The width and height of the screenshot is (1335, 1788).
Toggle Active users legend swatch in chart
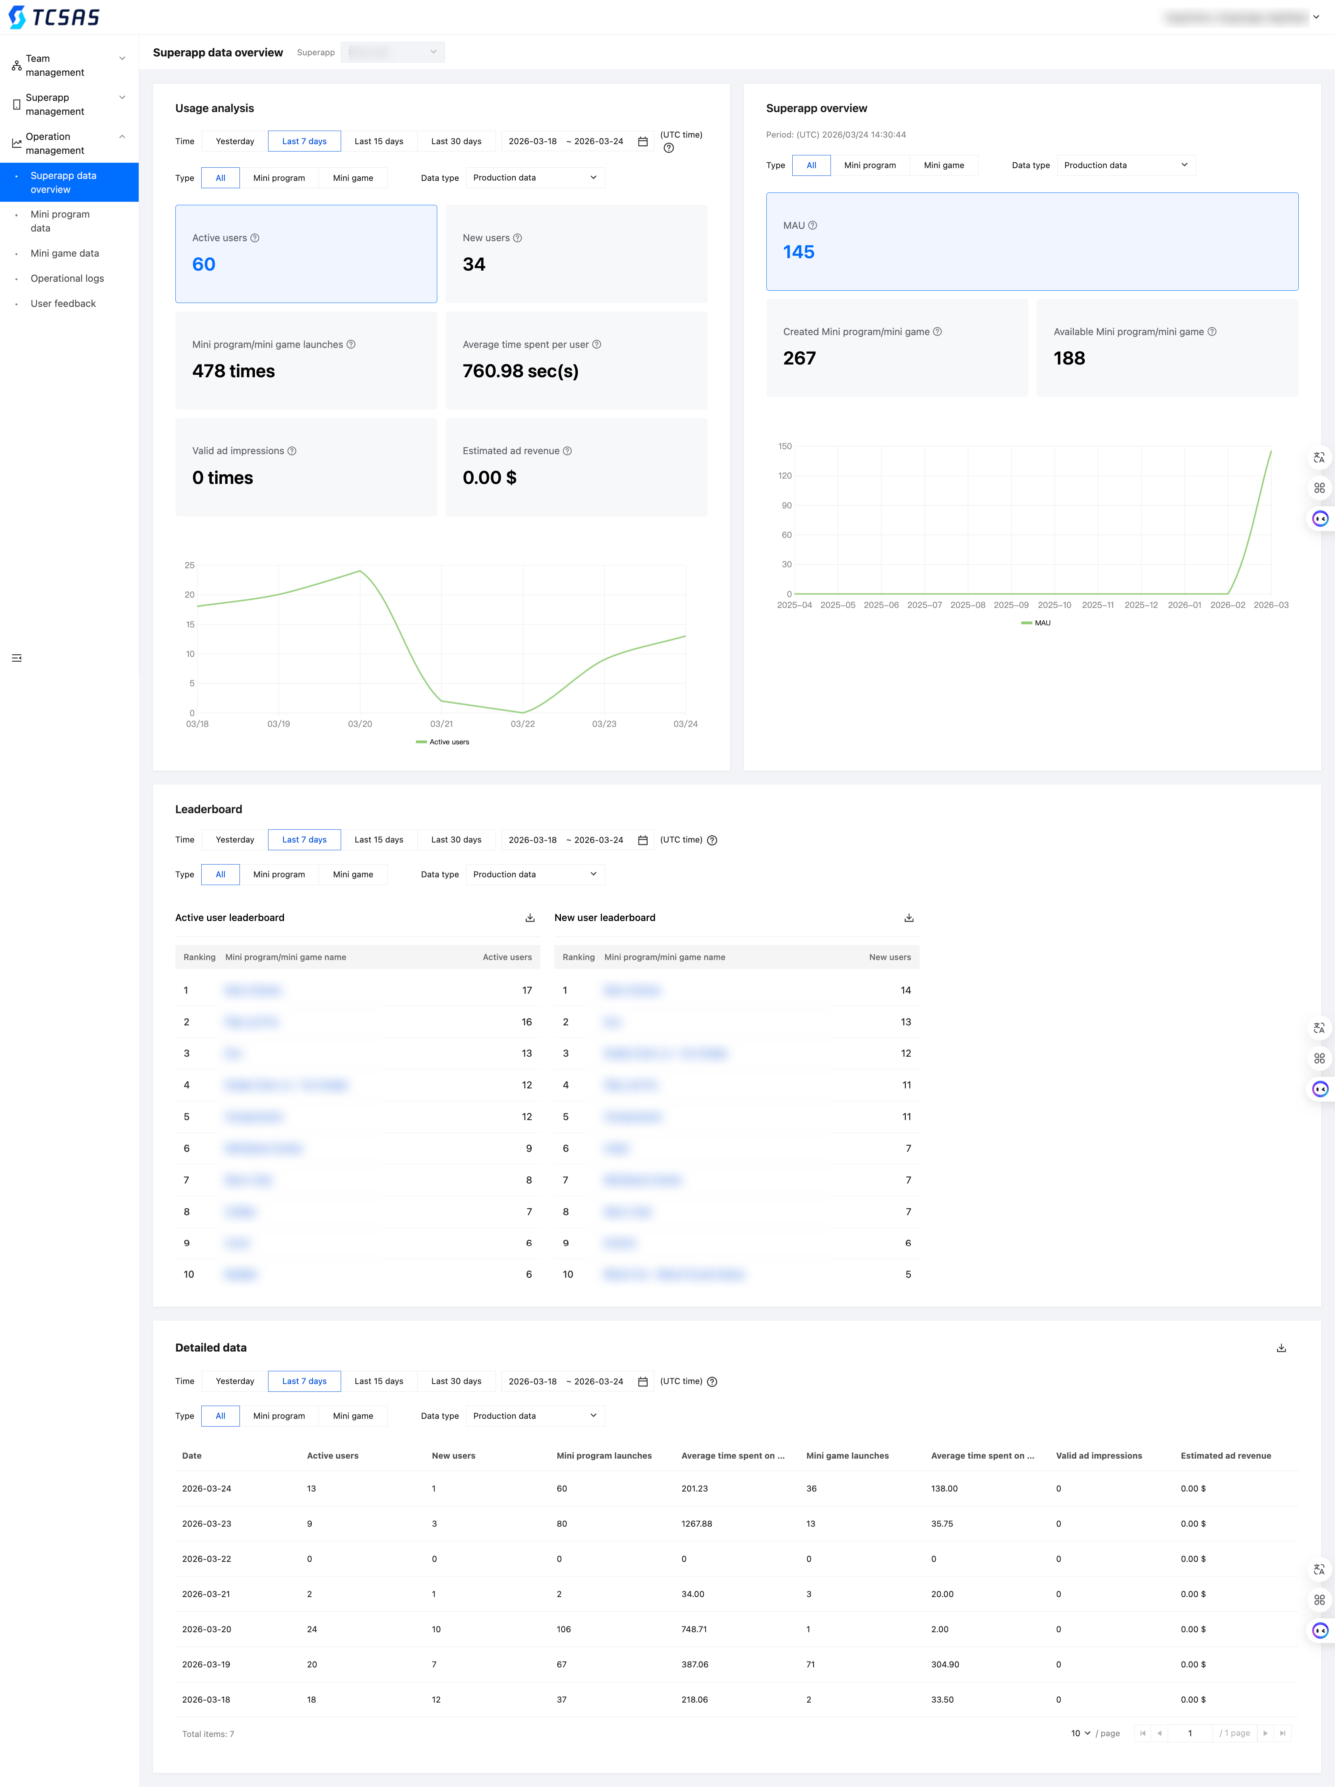click(421, 742)
